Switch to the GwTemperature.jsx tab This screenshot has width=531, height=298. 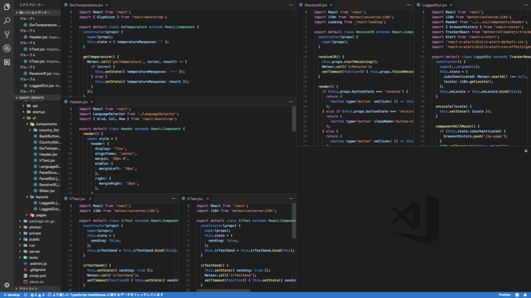[86, 5]
